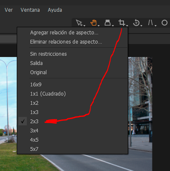Choose Eliminar relaciones de aspecto...

72,42
